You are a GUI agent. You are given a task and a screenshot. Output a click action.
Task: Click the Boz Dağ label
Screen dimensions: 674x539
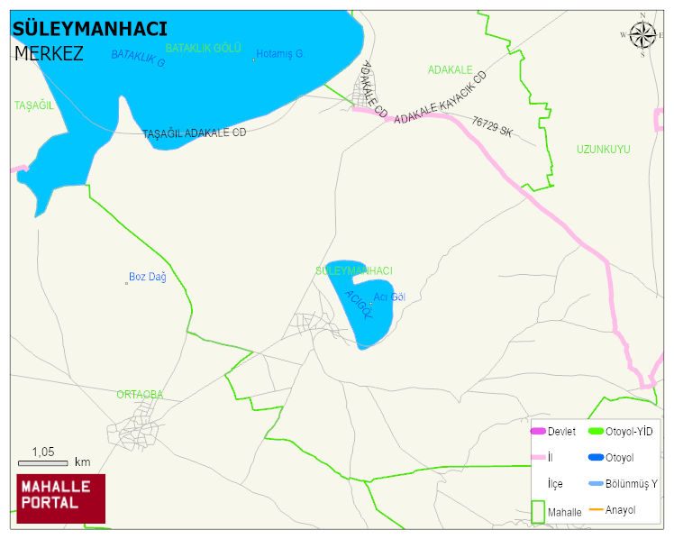click(148, 277)
